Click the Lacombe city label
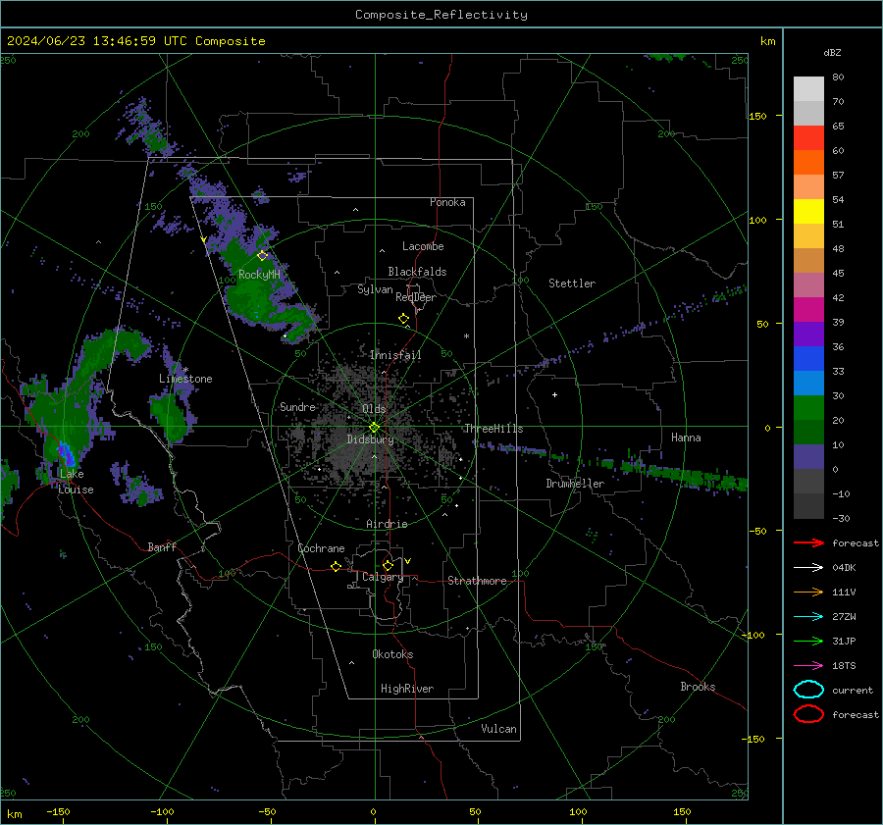 423,246
